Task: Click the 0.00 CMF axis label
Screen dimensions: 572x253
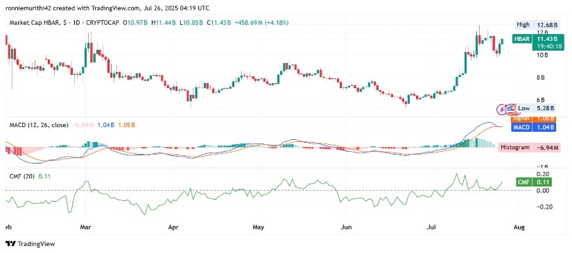Action: coord(542,191)
